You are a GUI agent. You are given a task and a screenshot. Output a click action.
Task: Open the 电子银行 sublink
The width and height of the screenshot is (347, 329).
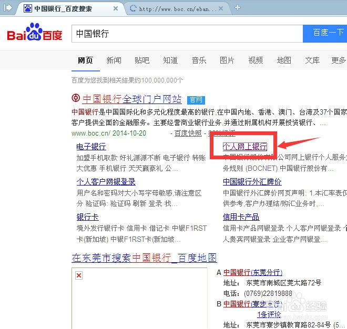pyautogui.click(x=91, y=147)
